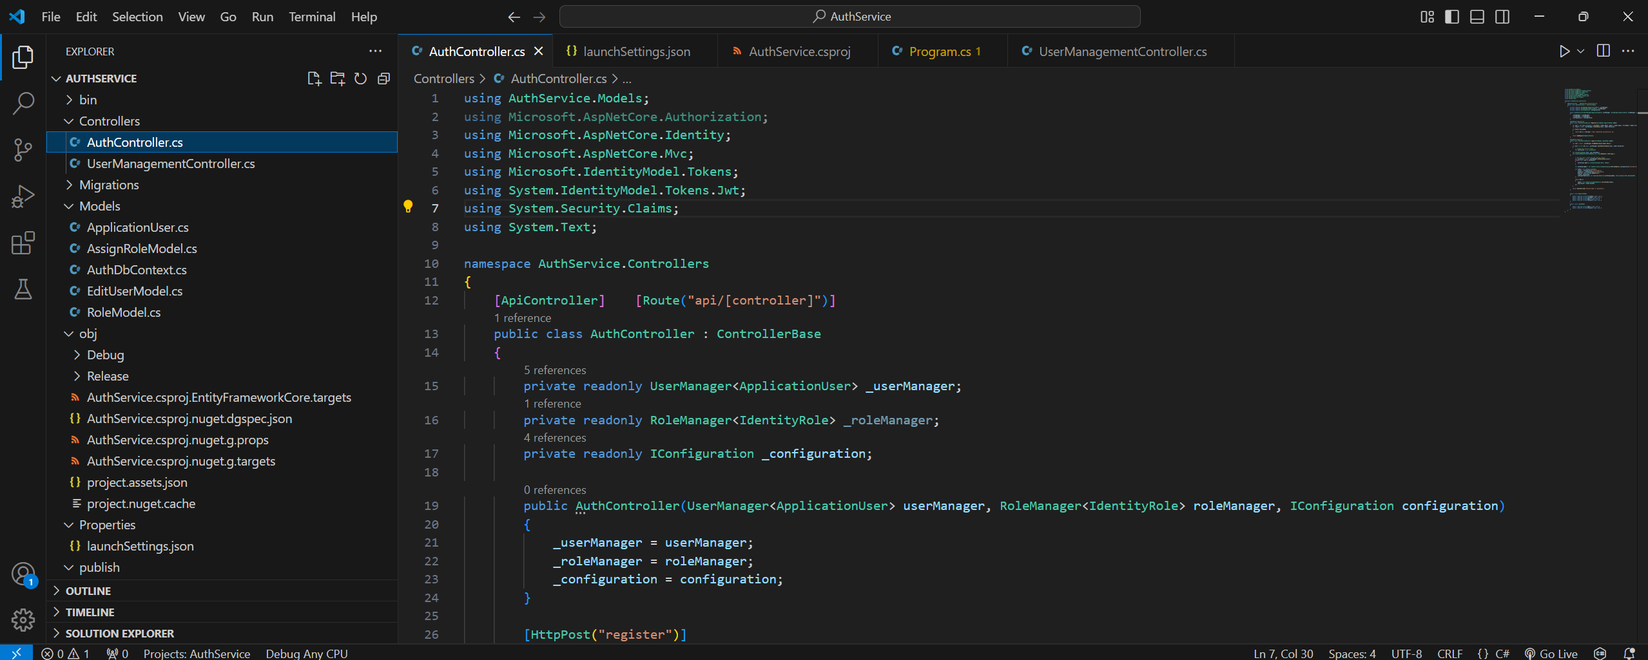
Task: Open the Customize Layout control
Action: [x=1427, y=17]
